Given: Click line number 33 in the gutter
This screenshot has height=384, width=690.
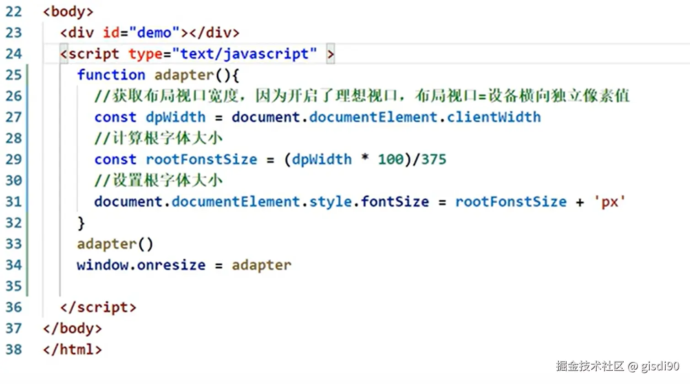Looking at the screenshot, I should (x=14, y=243).
